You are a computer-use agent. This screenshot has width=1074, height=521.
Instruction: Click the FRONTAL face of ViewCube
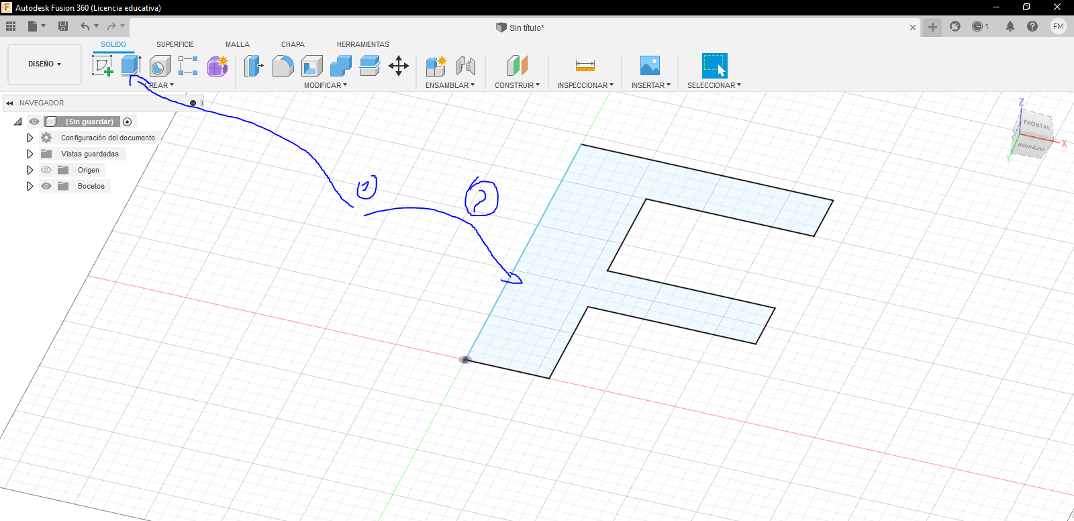(x=1036, y=126)
